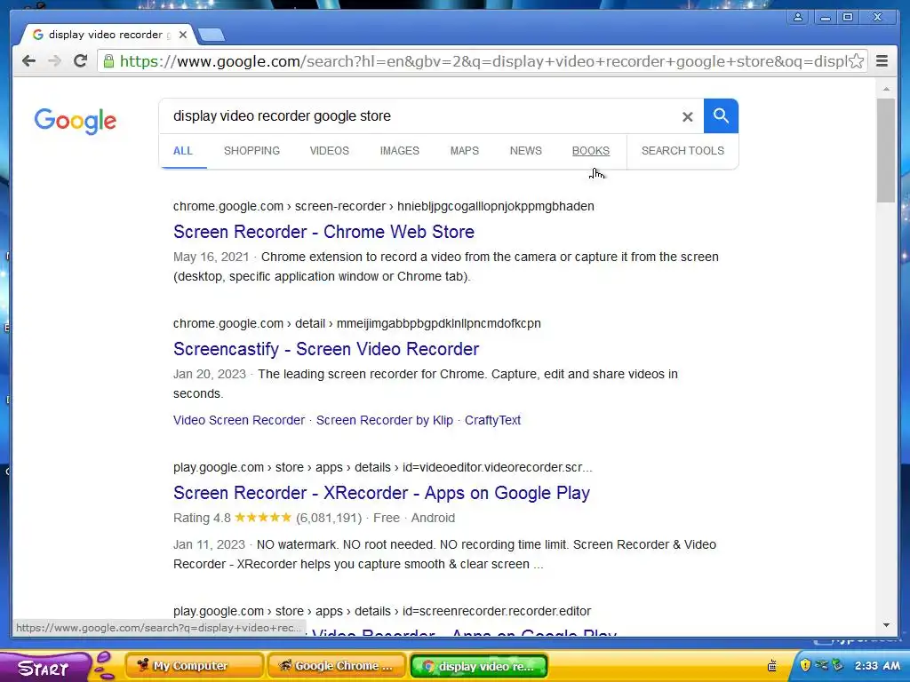Screen dimensions: 910x682
Task: Click the chrome.google.com detail breadcrumb text
Action: point(357,323)
